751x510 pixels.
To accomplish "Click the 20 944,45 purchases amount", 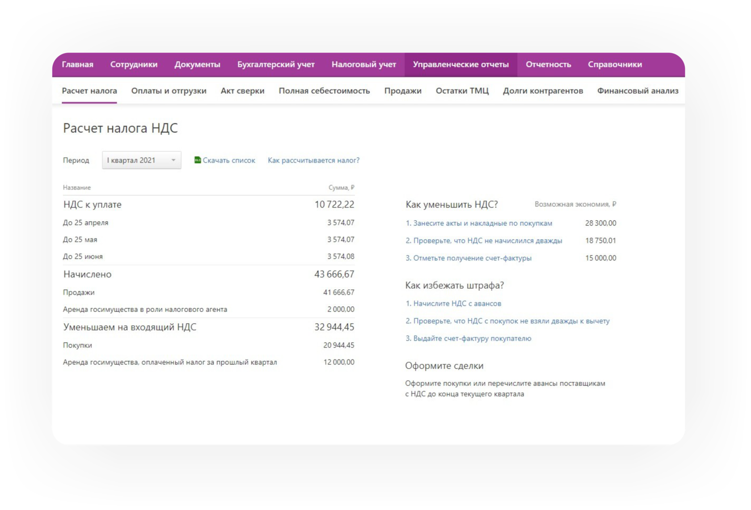I will [339, 345].
